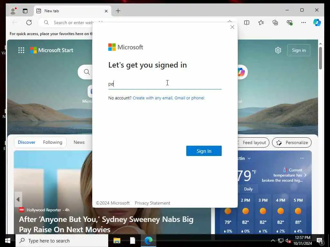Viewport: 330px width, 247px height.
Task: Show hidden system tray icons
Action: pos(273,241)
